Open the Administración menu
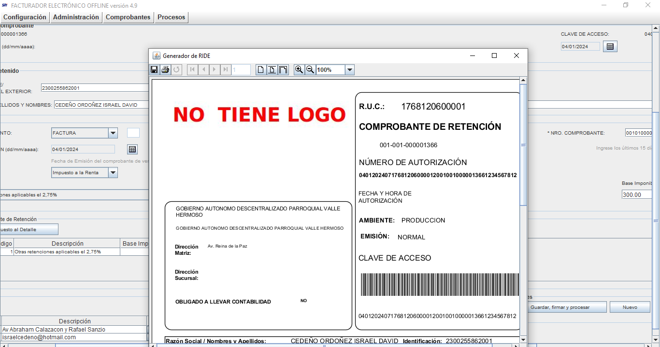Viewport: 660px width, 347px height. (76, 17)
